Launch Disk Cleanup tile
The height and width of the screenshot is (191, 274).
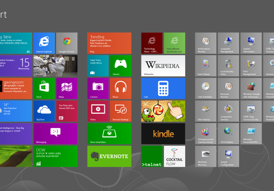205,111
